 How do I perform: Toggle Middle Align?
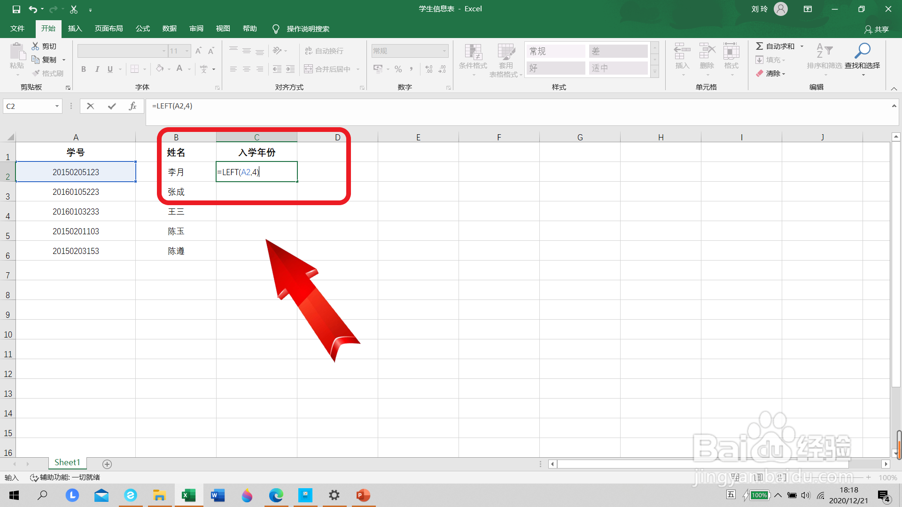pos(247,51)
